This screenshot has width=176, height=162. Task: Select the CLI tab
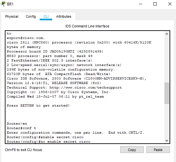pyautogui.click(x=46, y=16)
